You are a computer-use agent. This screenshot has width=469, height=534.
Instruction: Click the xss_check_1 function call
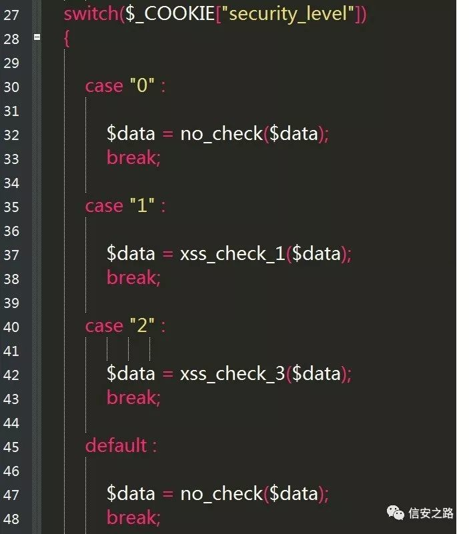pos(233,254)
